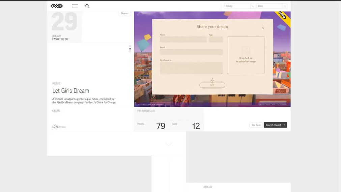Click the CREDITS label
The image size is (341, 192).
pos(56,111)
